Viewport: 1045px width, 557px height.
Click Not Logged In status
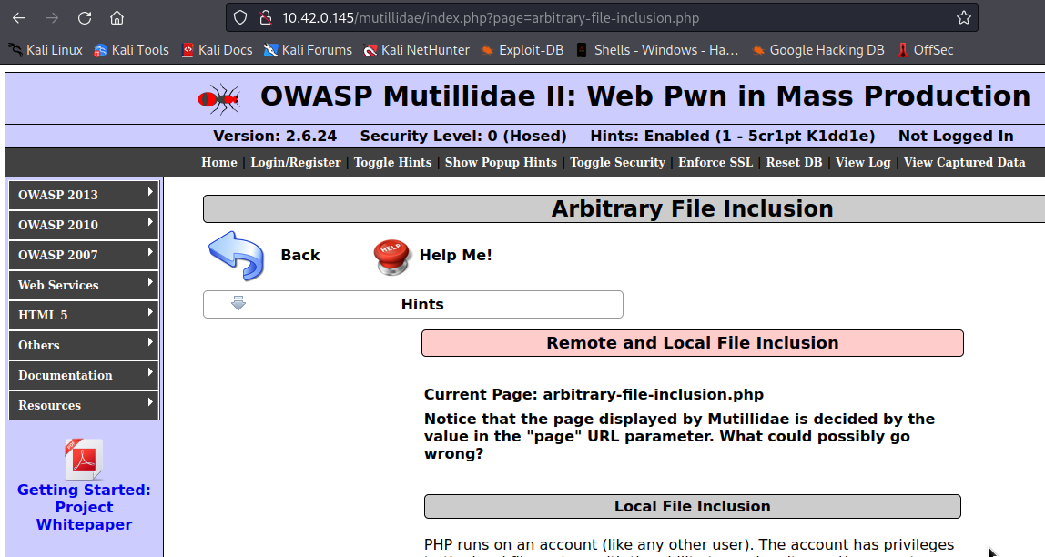coord(956,136)
